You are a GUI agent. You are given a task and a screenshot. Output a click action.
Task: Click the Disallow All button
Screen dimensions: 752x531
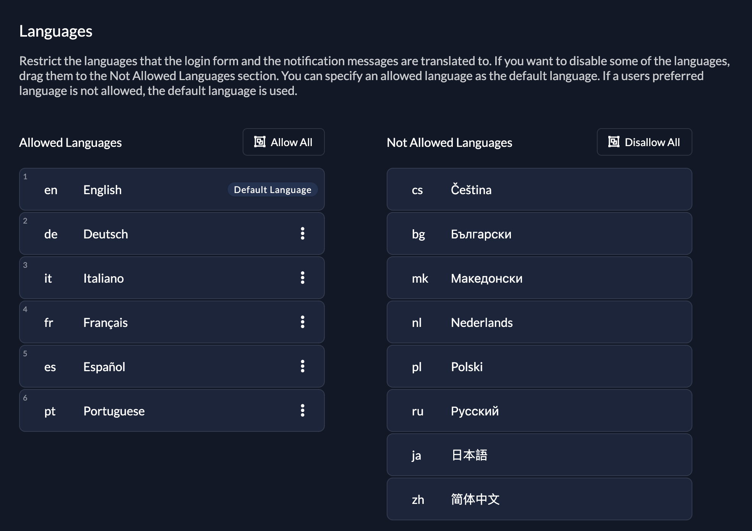click(642, 142)
